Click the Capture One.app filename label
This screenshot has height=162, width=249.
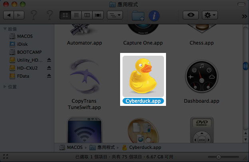(143, 43)
